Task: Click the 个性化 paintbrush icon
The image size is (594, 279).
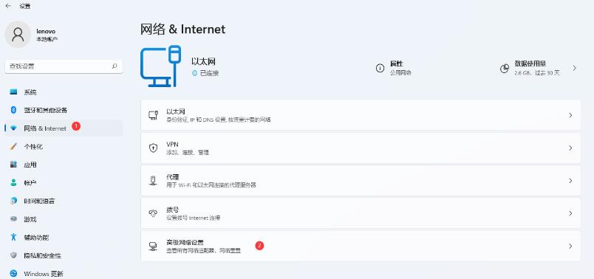Action: pyautogui.click(x=13, y=146)
